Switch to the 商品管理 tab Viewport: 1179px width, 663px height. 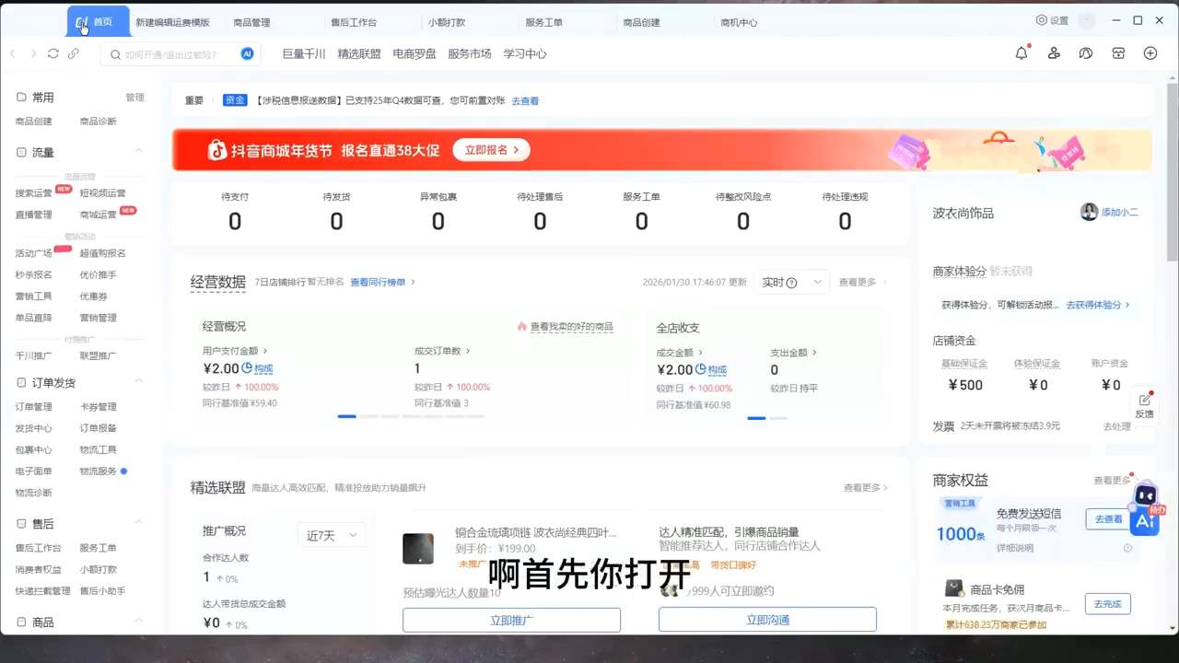[251, 22]
